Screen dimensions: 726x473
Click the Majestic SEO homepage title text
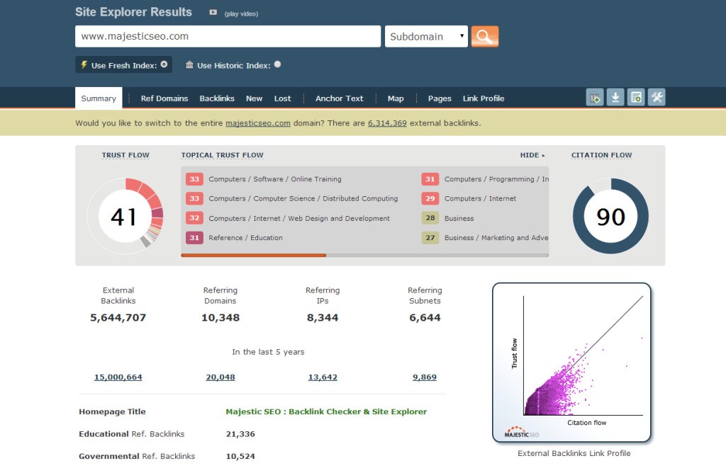click(326, 411)
